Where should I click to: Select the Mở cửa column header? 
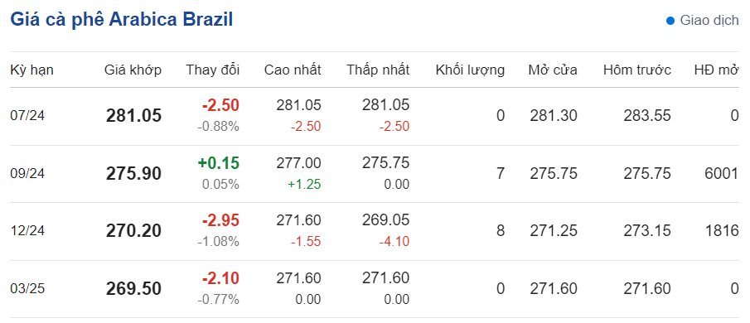click(x=553, y=70)
